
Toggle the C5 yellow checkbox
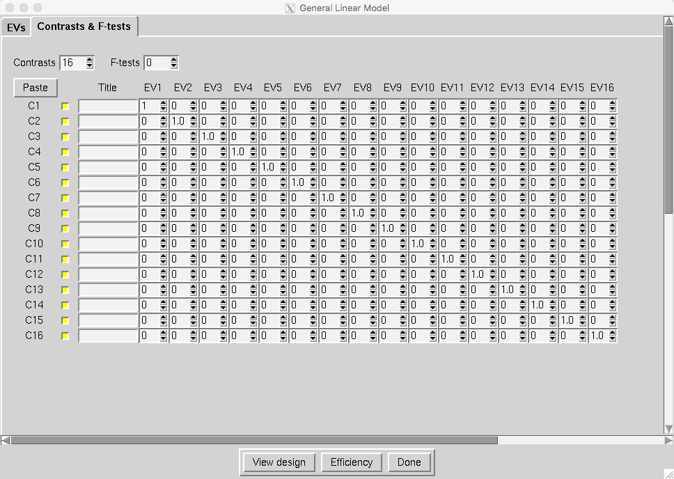pyautogui.click(x=65, y=167)
